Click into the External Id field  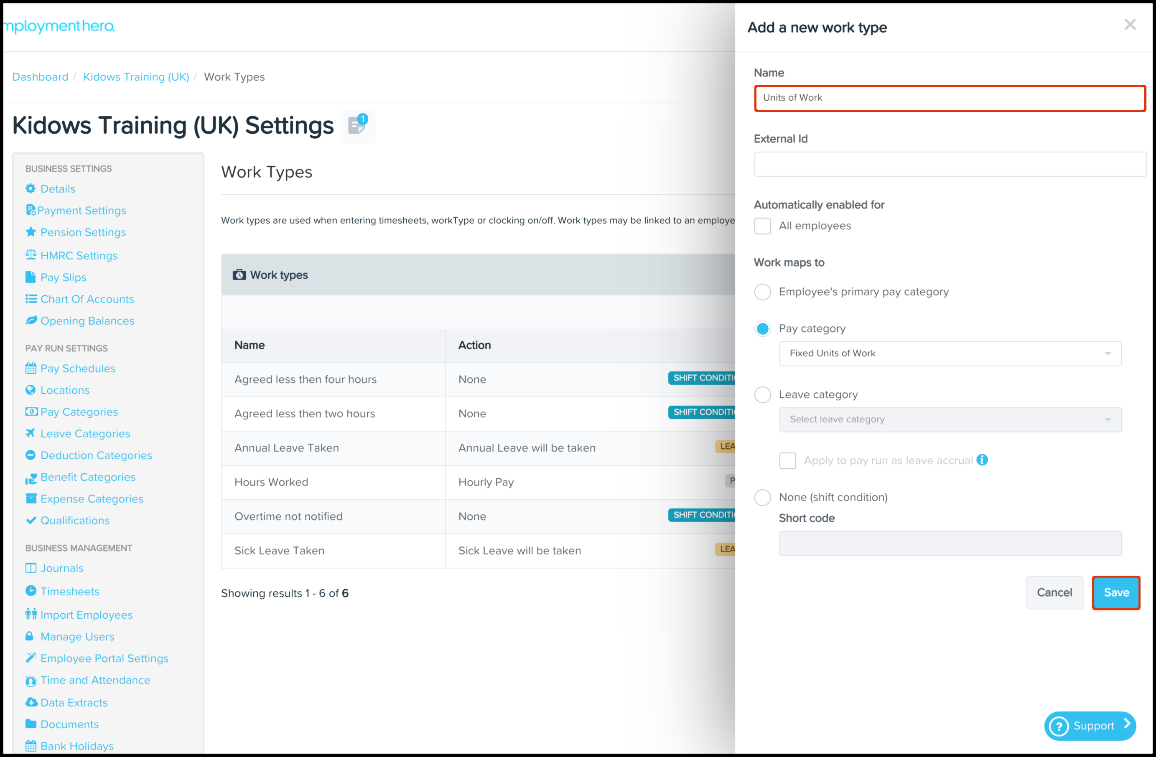[x=950, y=164]
